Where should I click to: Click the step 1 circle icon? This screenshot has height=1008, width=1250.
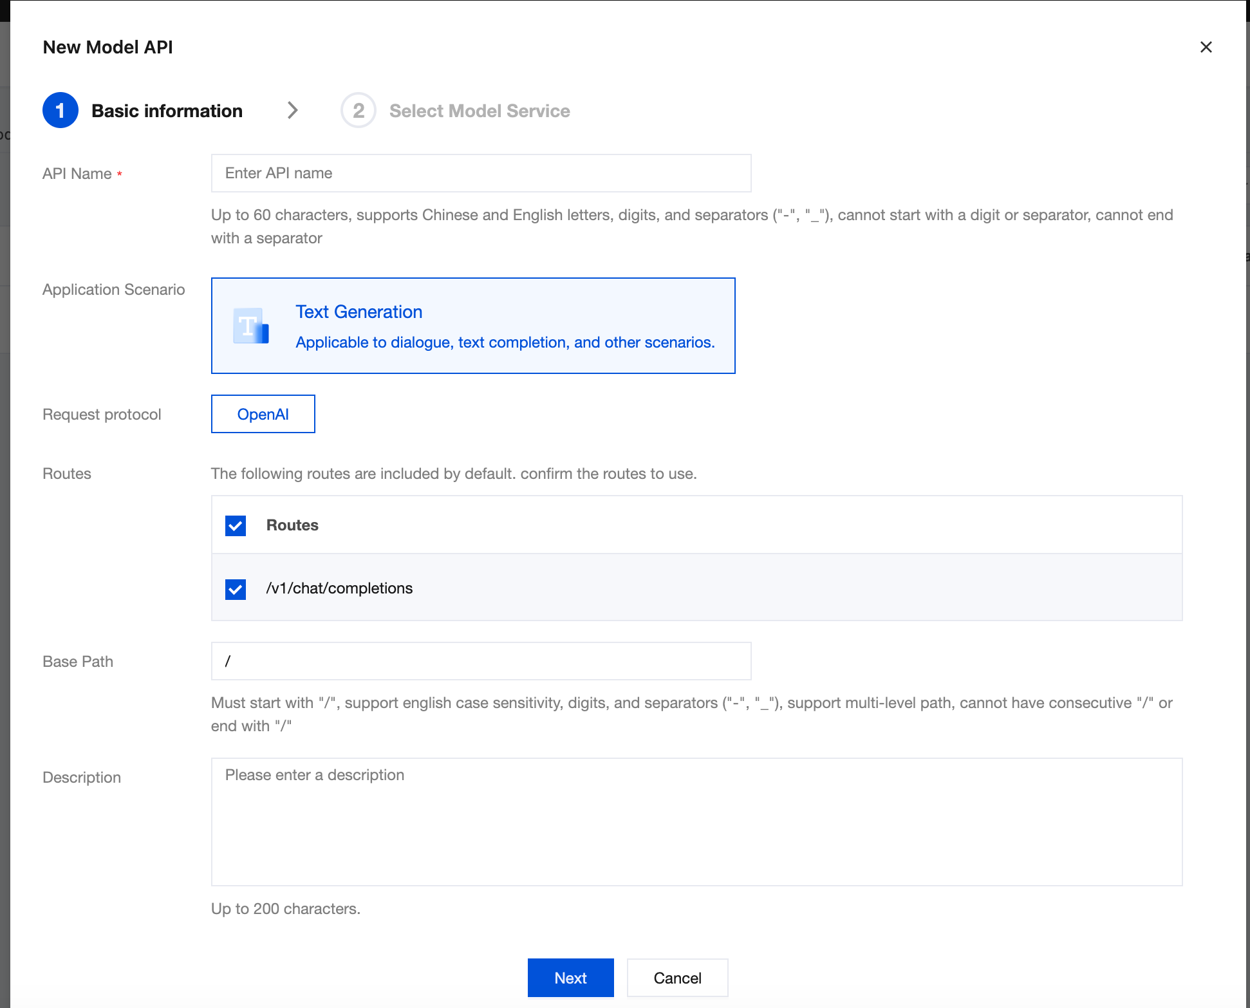61,111
